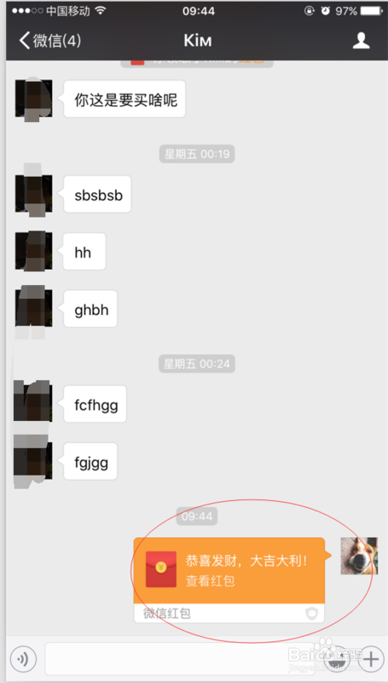Tap the red envelope icon
Image resolution: width=388 pixels, height=683 pixels.
coord(161,569)
